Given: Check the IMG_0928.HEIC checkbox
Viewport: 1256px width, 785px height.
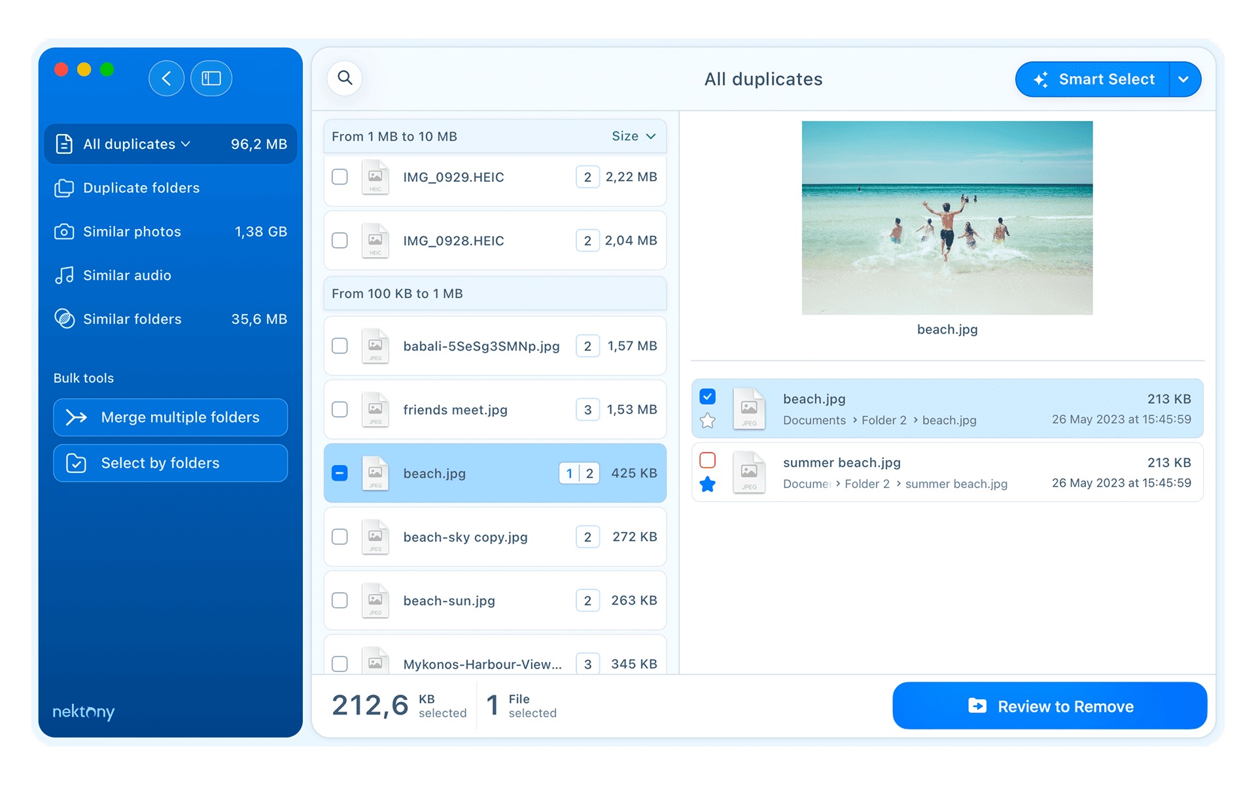Looking at the screenshot, I should click(340, 241).
